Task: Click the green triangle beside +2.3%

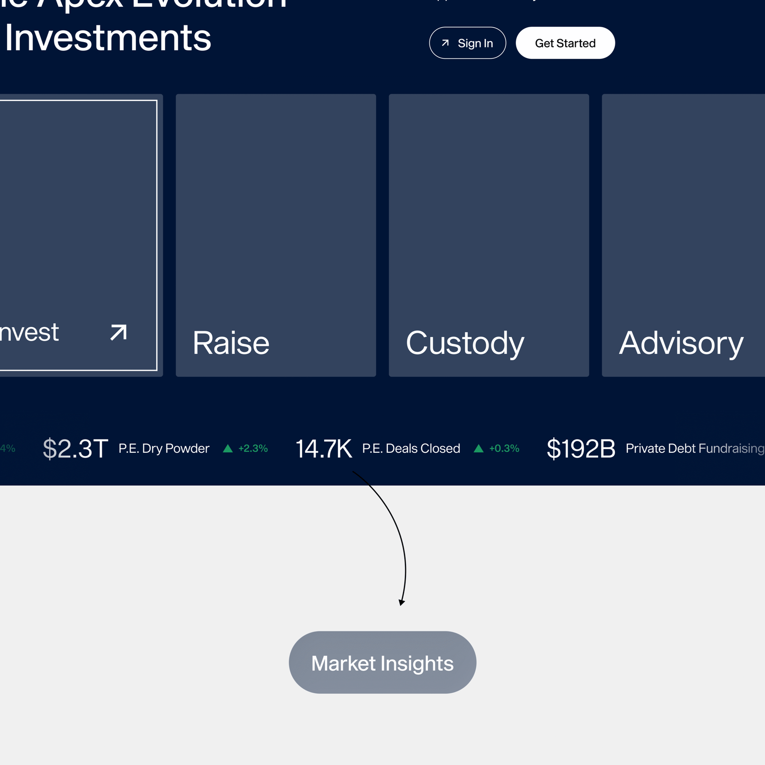Action: [x=228, y=448]
